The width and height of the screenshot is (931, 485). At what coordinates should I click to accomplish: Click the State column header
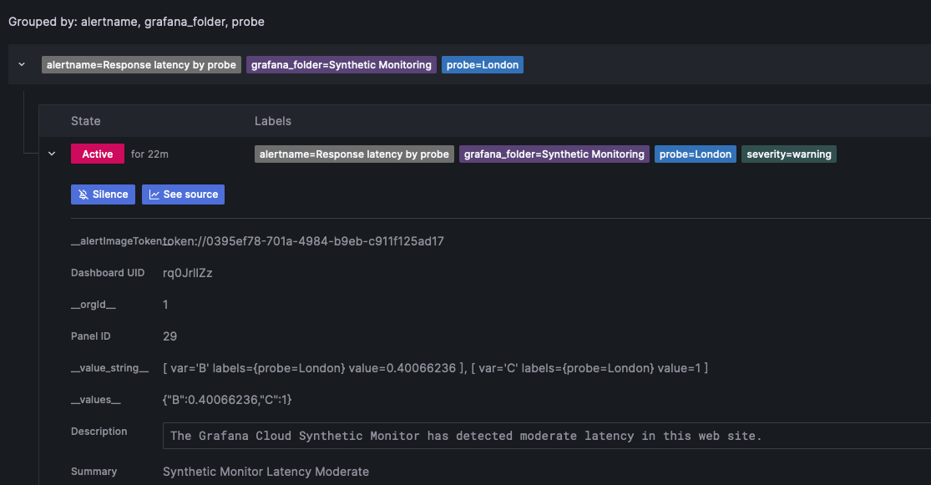point(85,121)
